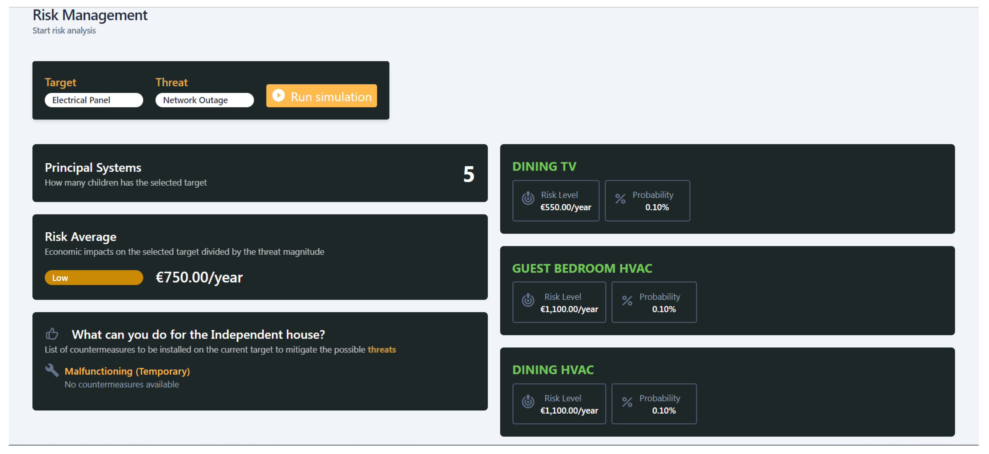Click Dining HVAC probability percent icon
Viewport: 989px width, 454px height.
click(627, 402)
